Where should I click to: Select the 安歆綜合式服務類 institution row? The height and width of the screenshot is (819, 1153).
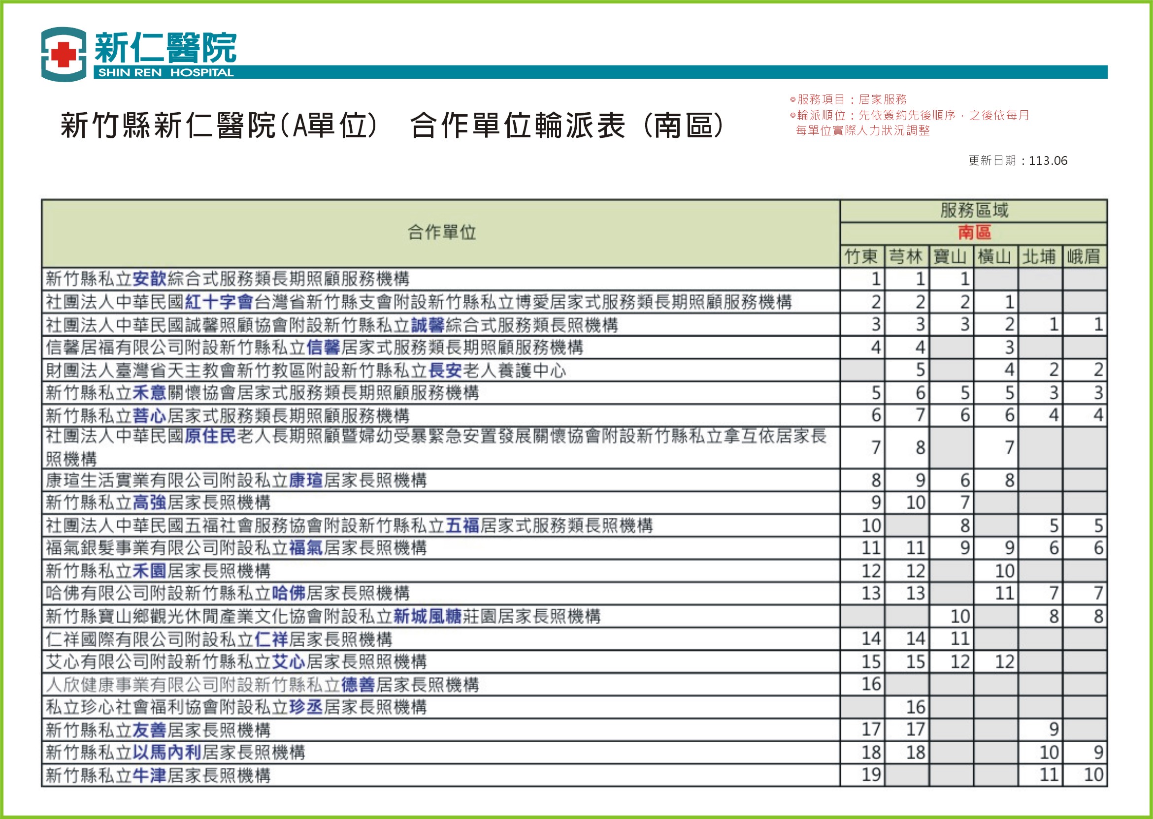[575, 279]
